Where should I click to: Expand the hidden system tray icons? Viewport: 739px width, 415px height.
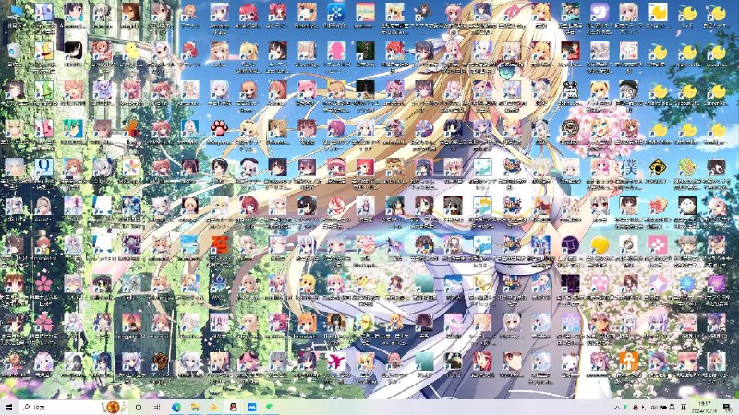pyautogui.click(x=616, y=407)
